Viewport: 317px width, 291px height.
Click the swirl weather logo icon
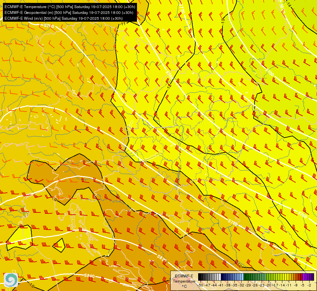click(11, 280)
